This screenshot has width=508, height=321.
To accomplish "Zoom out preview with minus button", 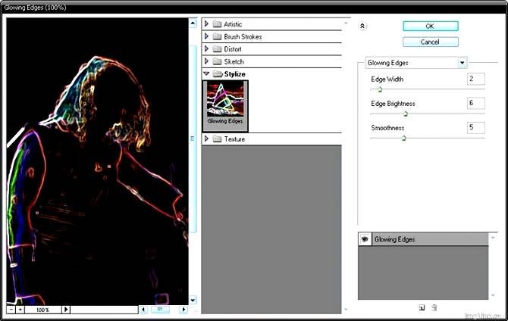I will [x=11, y=310].
